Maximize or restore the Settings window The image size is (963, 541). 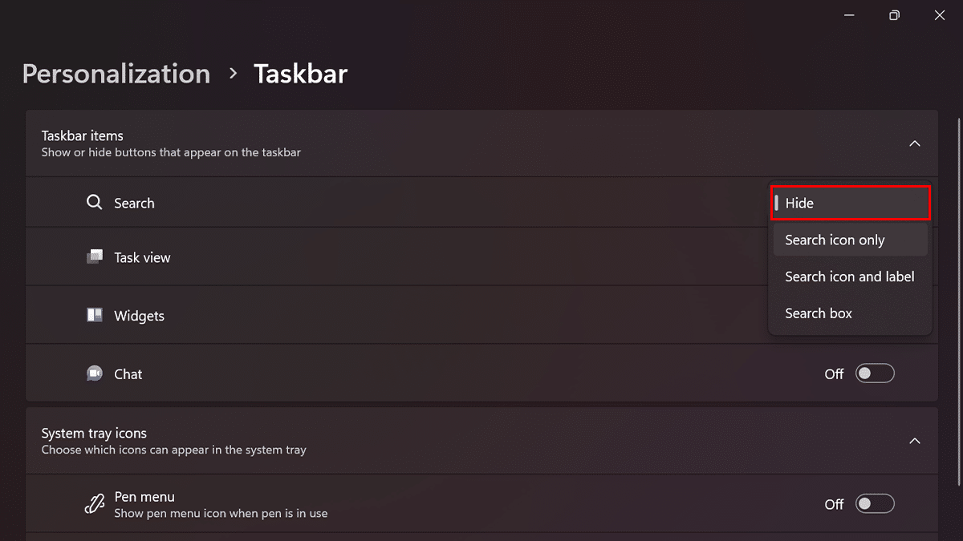[x=894, y=15]
